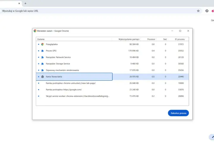
Task: Click process ID 35932
Action: (x=181, y=51)
